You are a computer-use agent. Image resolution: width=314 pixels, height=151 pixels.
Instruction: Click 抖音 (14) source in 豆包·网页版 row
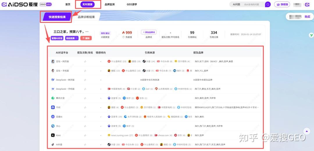click(149, 61)
